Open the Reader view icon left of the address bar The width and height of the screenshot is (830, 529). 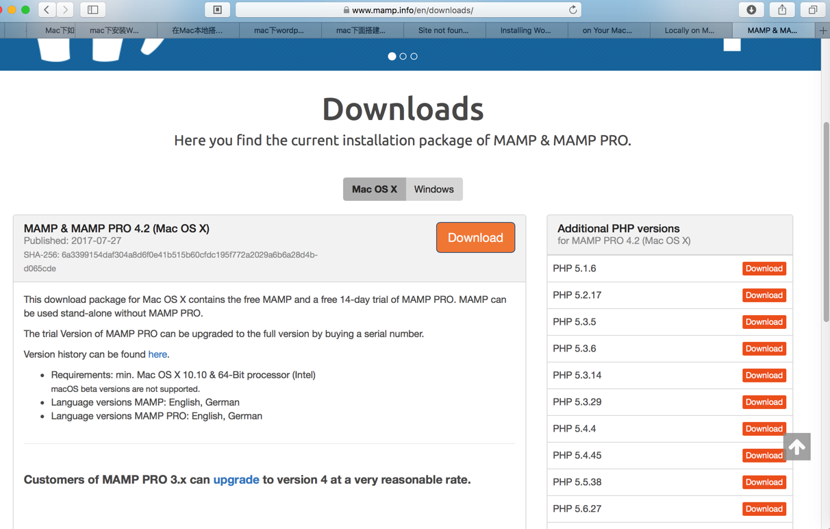(217, 10)
